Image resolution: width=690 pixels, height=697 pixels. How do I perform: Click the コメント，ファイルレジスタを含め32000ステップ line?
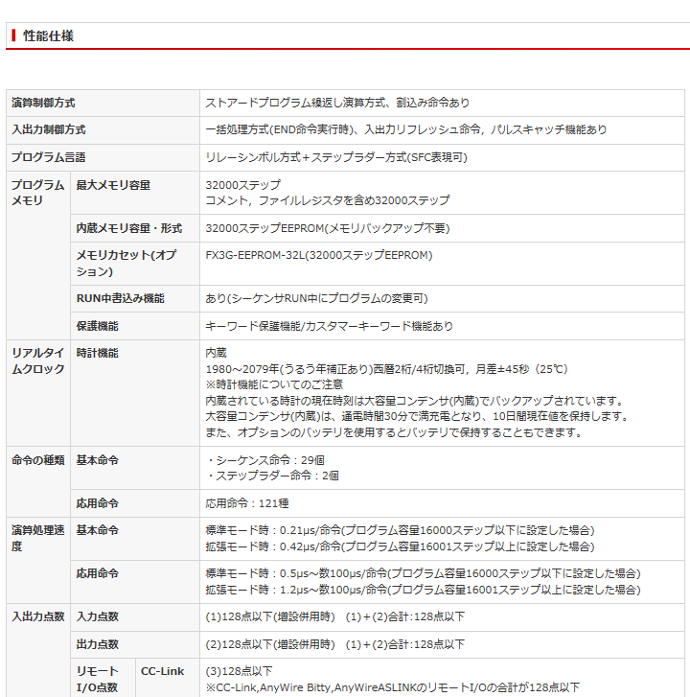coord(328,200)
